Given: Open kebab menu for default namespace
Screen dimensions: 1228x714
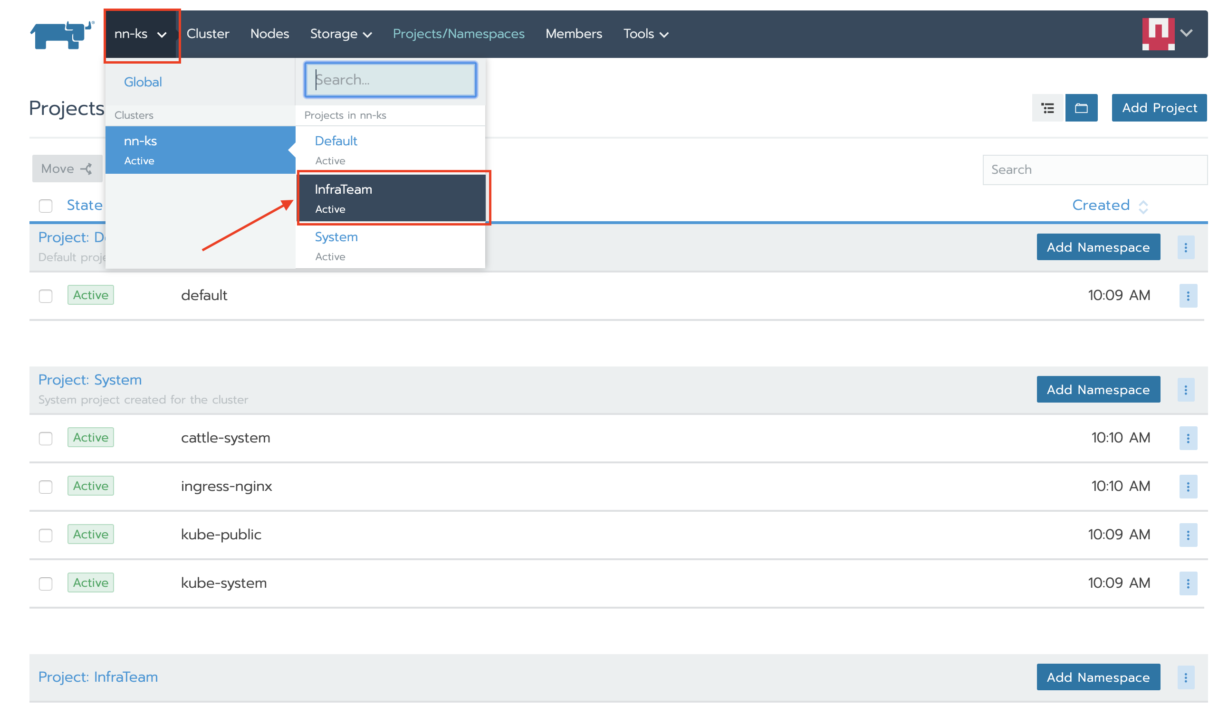Looking at the screenshot, I should click(1188, 296).
